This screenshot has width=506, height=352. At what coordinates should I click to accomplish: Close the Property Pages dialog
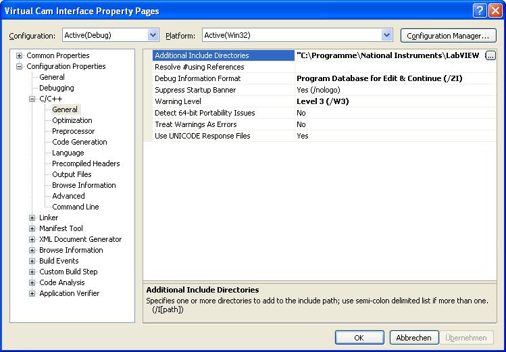pyautogui.click(x=495, y=11)
